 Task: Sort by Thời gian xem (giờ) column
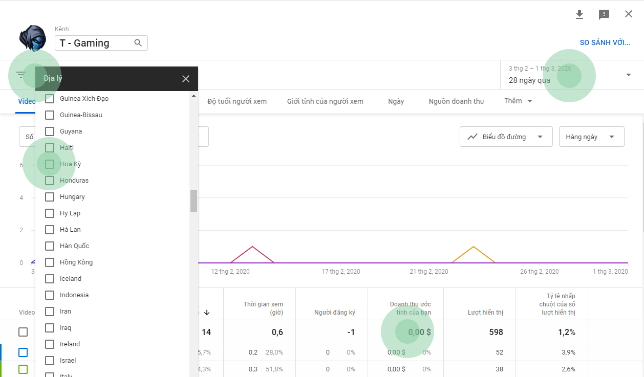pyautogui.click(x=263, y=308)
